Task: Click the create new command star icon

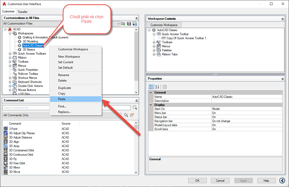Action: tap(132, 115)
